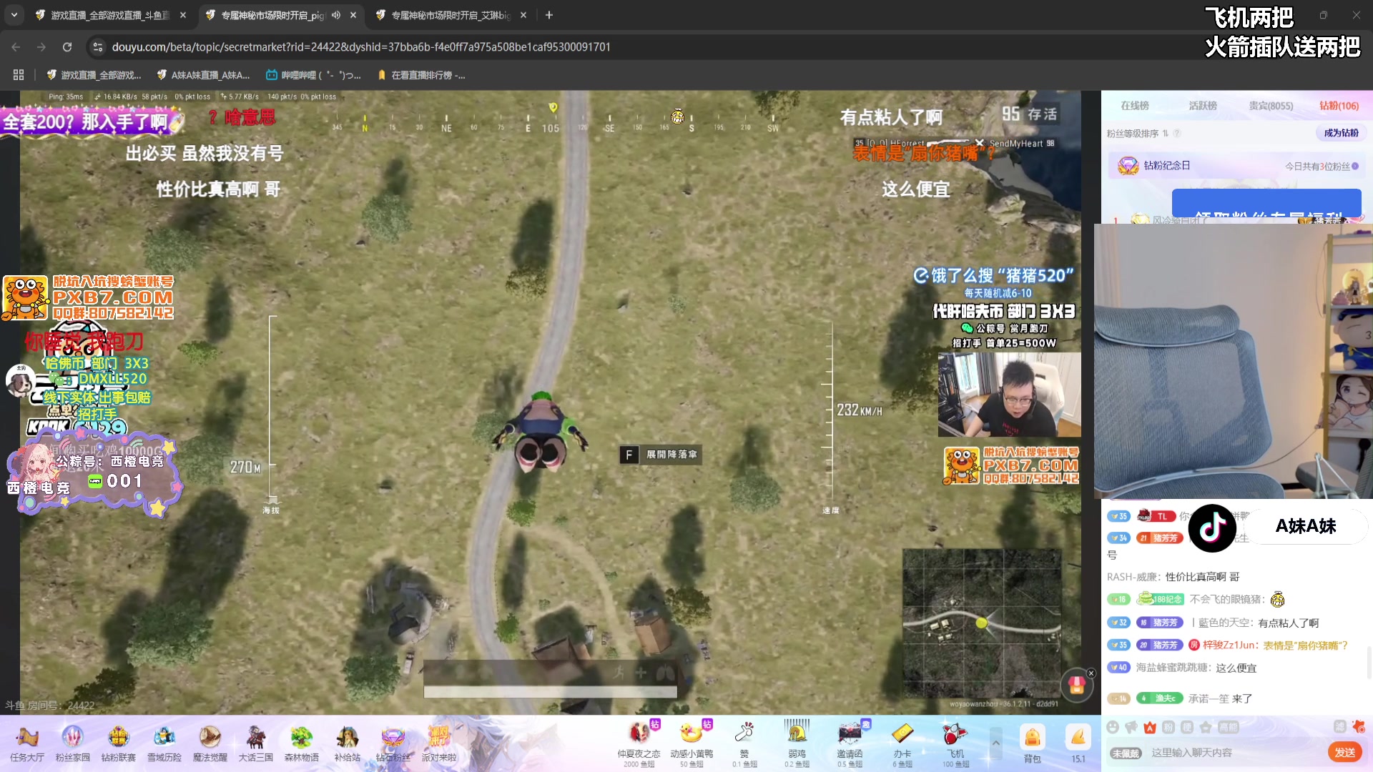Reload the page
1373x772 pixels.
click(x=67, y=47)
